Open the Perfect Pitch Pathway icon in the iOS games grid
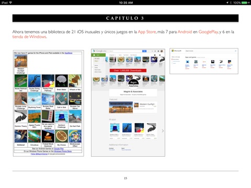This screenshot has width=251, height=188. click(x=48, y=81)
